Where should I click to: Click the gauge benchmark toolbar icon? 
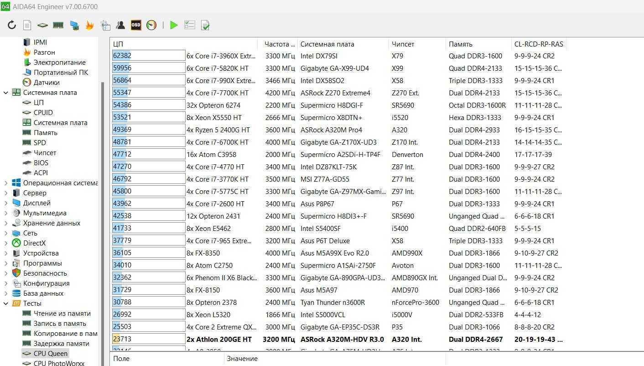151,25
